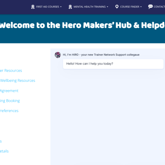This screenshot has width=165, height=165.
Task: Open the Course Finder menu
Action: pyautogui.click(x=129, y=7)
